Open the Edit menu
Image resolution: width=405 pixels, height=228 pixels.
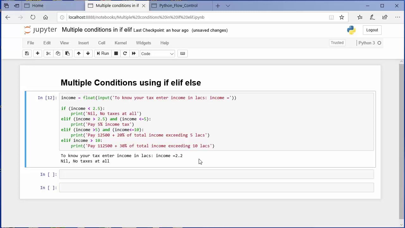tap(47, 43)
